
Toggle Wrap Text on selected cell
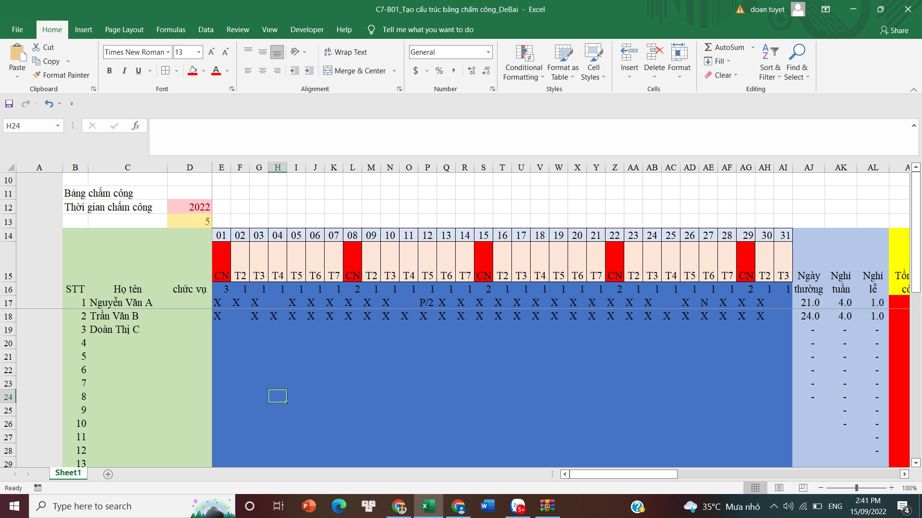pos(346,52)
